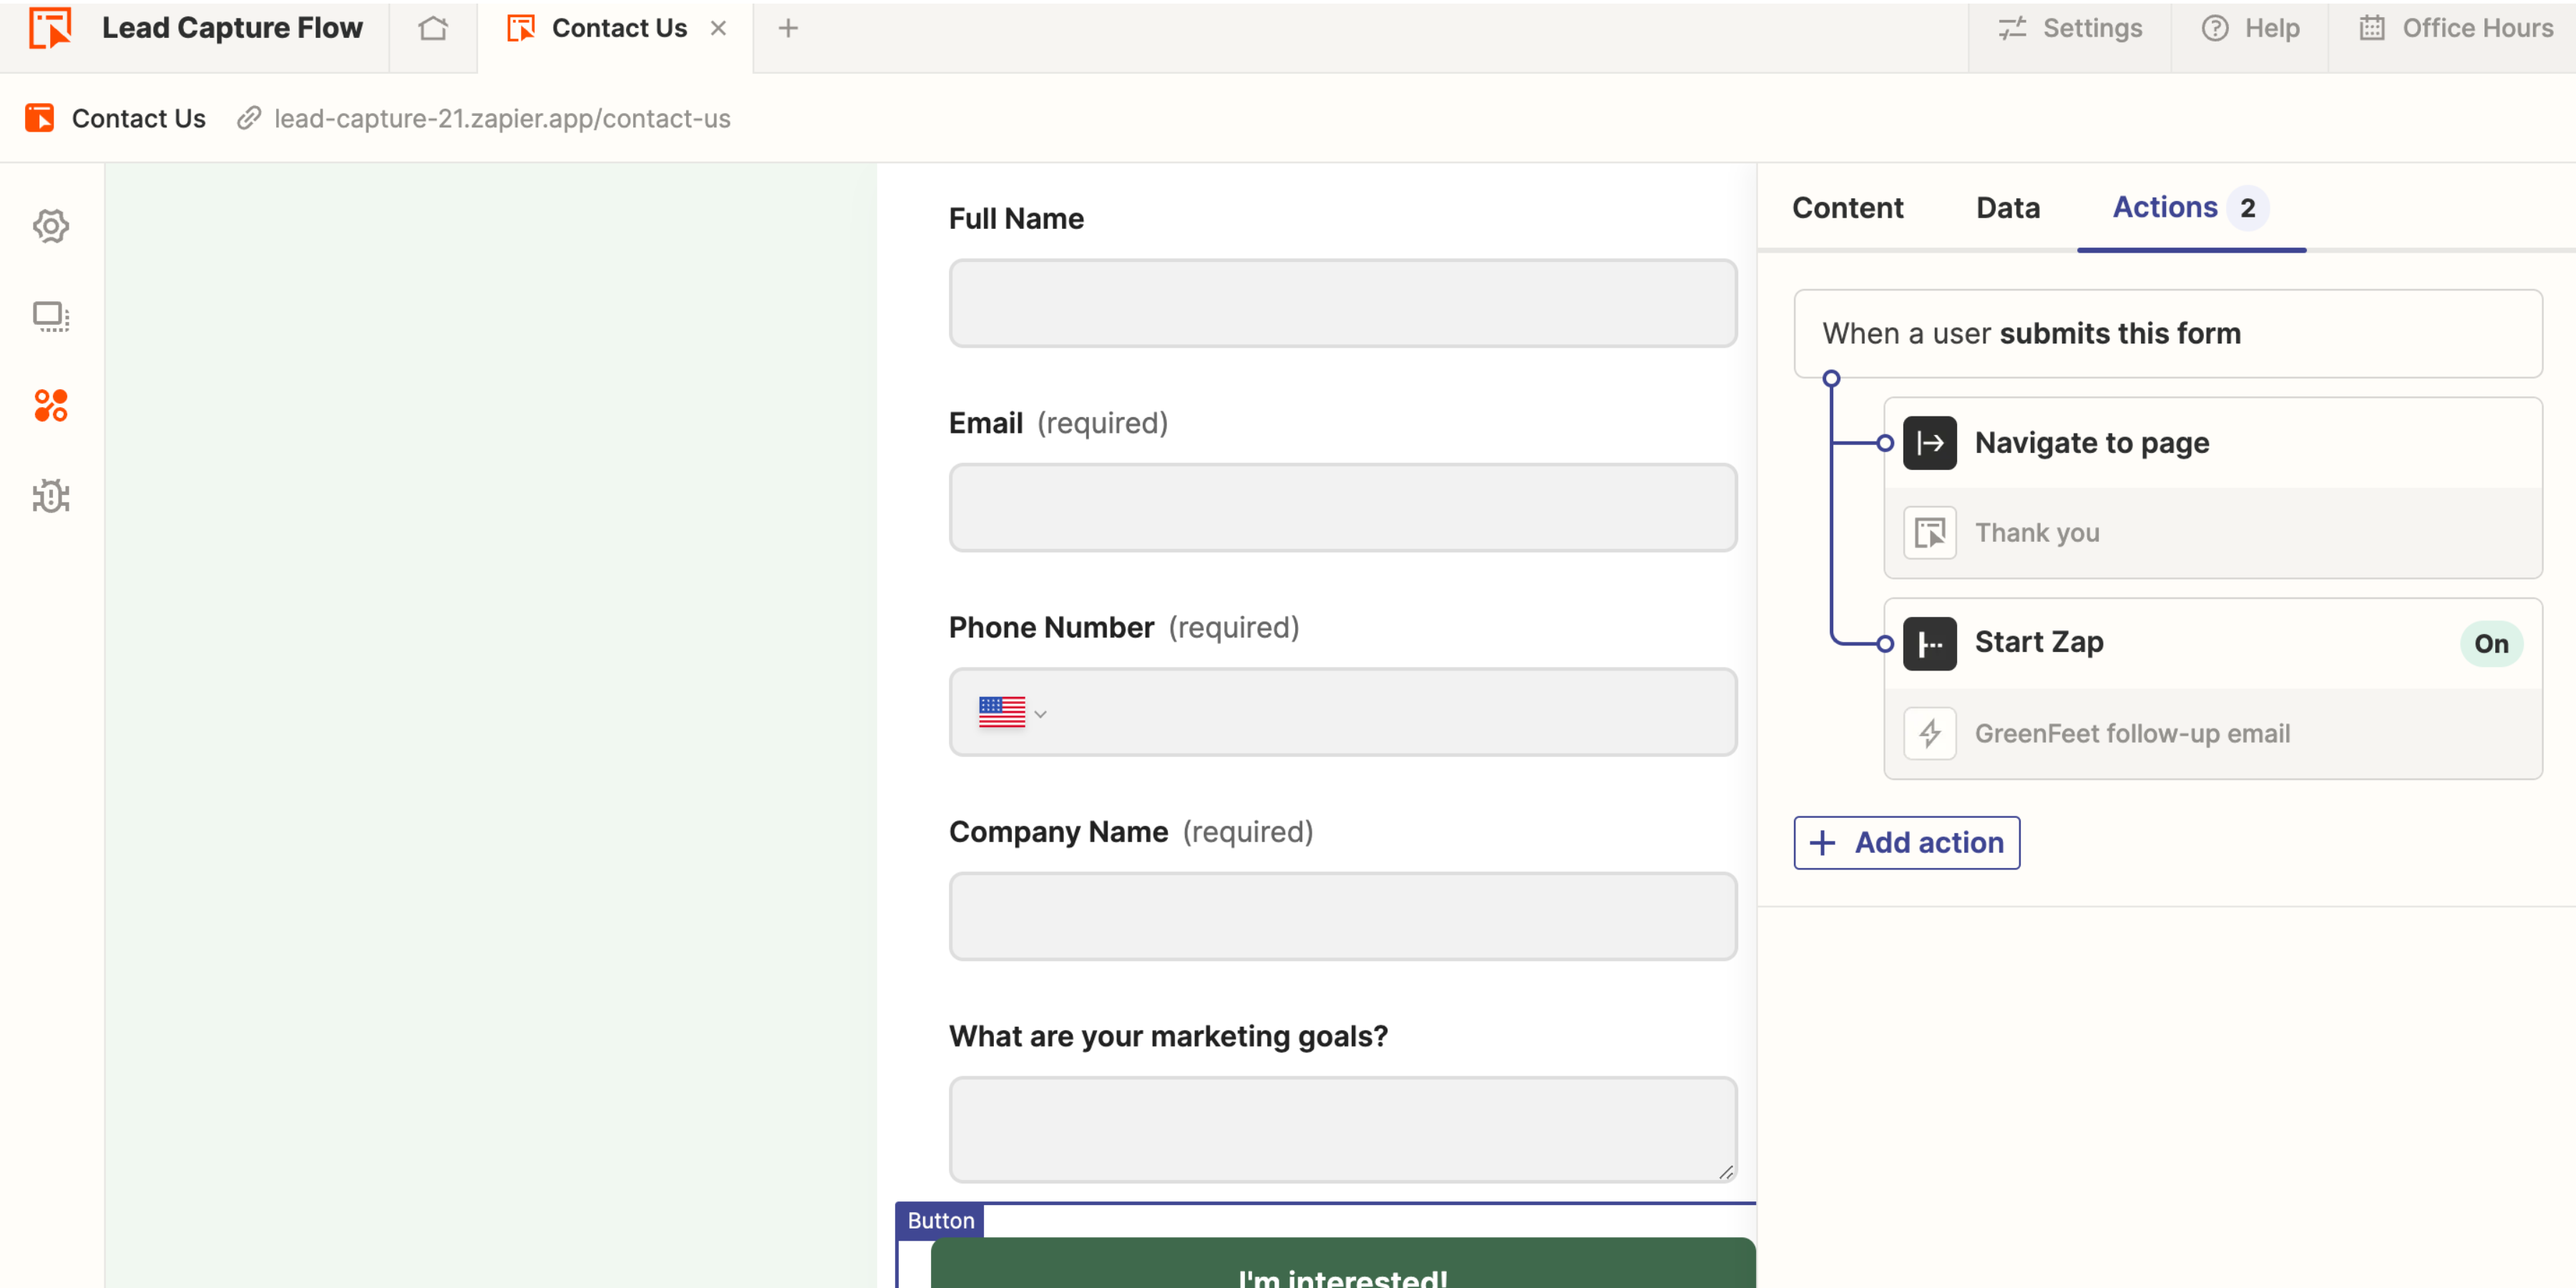The image size is (2576, 1288).
Task: Close the Contact Us tab
Action: click(718, 28)
